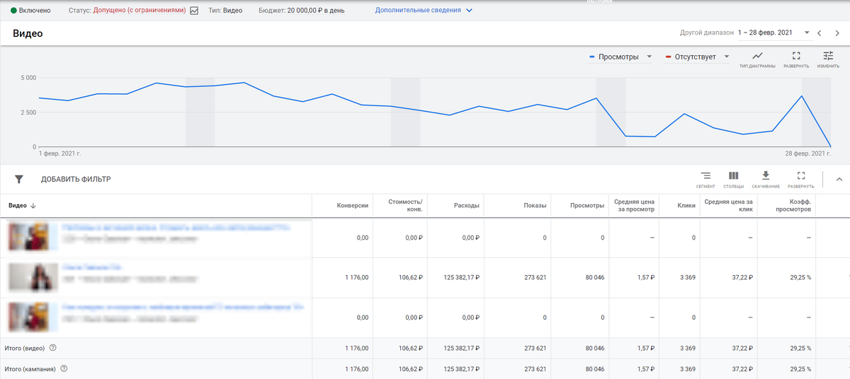The height and width of the screenshot is (379, 850).
Task: Collapse the table panel with chevron up
Action: [x=839, y=179]
